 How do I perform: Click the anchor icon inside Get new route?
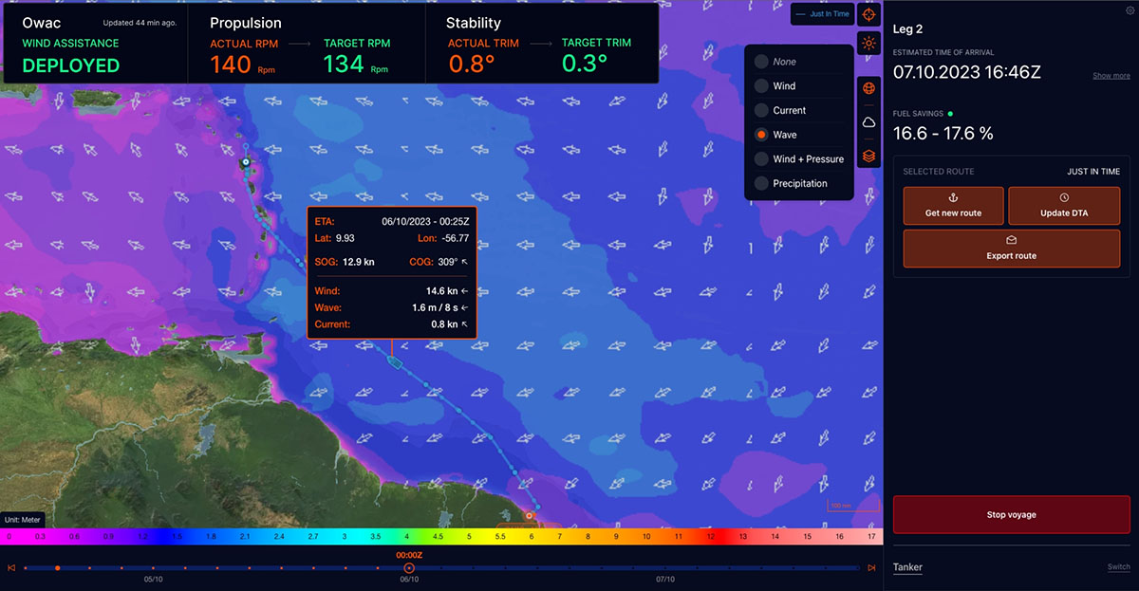tap(953, 197)
